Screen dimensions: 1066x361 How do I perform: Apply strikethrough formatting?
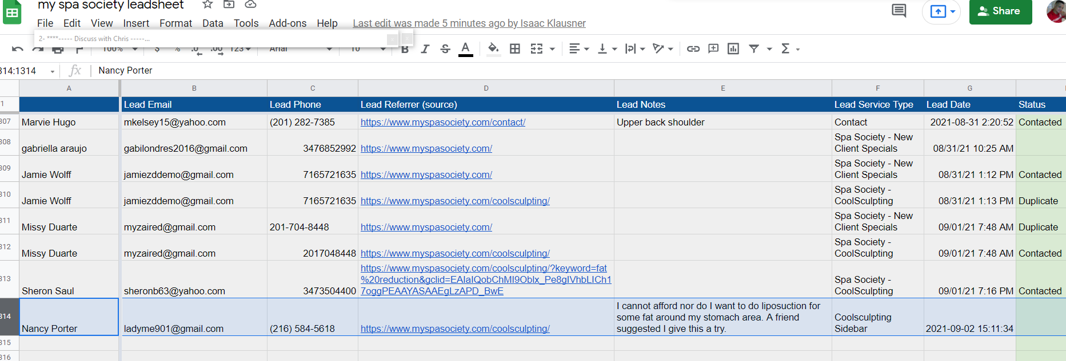click(445, 49)
